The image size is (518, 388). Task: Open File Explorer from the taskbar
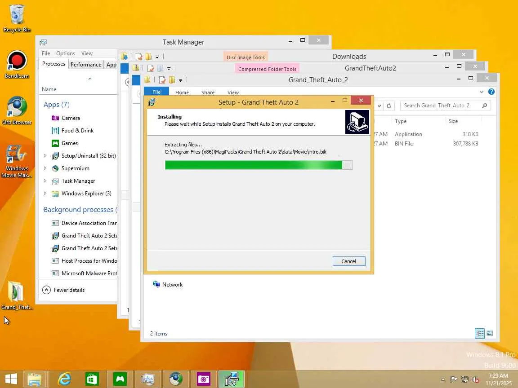pyautogui.click(x=34, y=379)
